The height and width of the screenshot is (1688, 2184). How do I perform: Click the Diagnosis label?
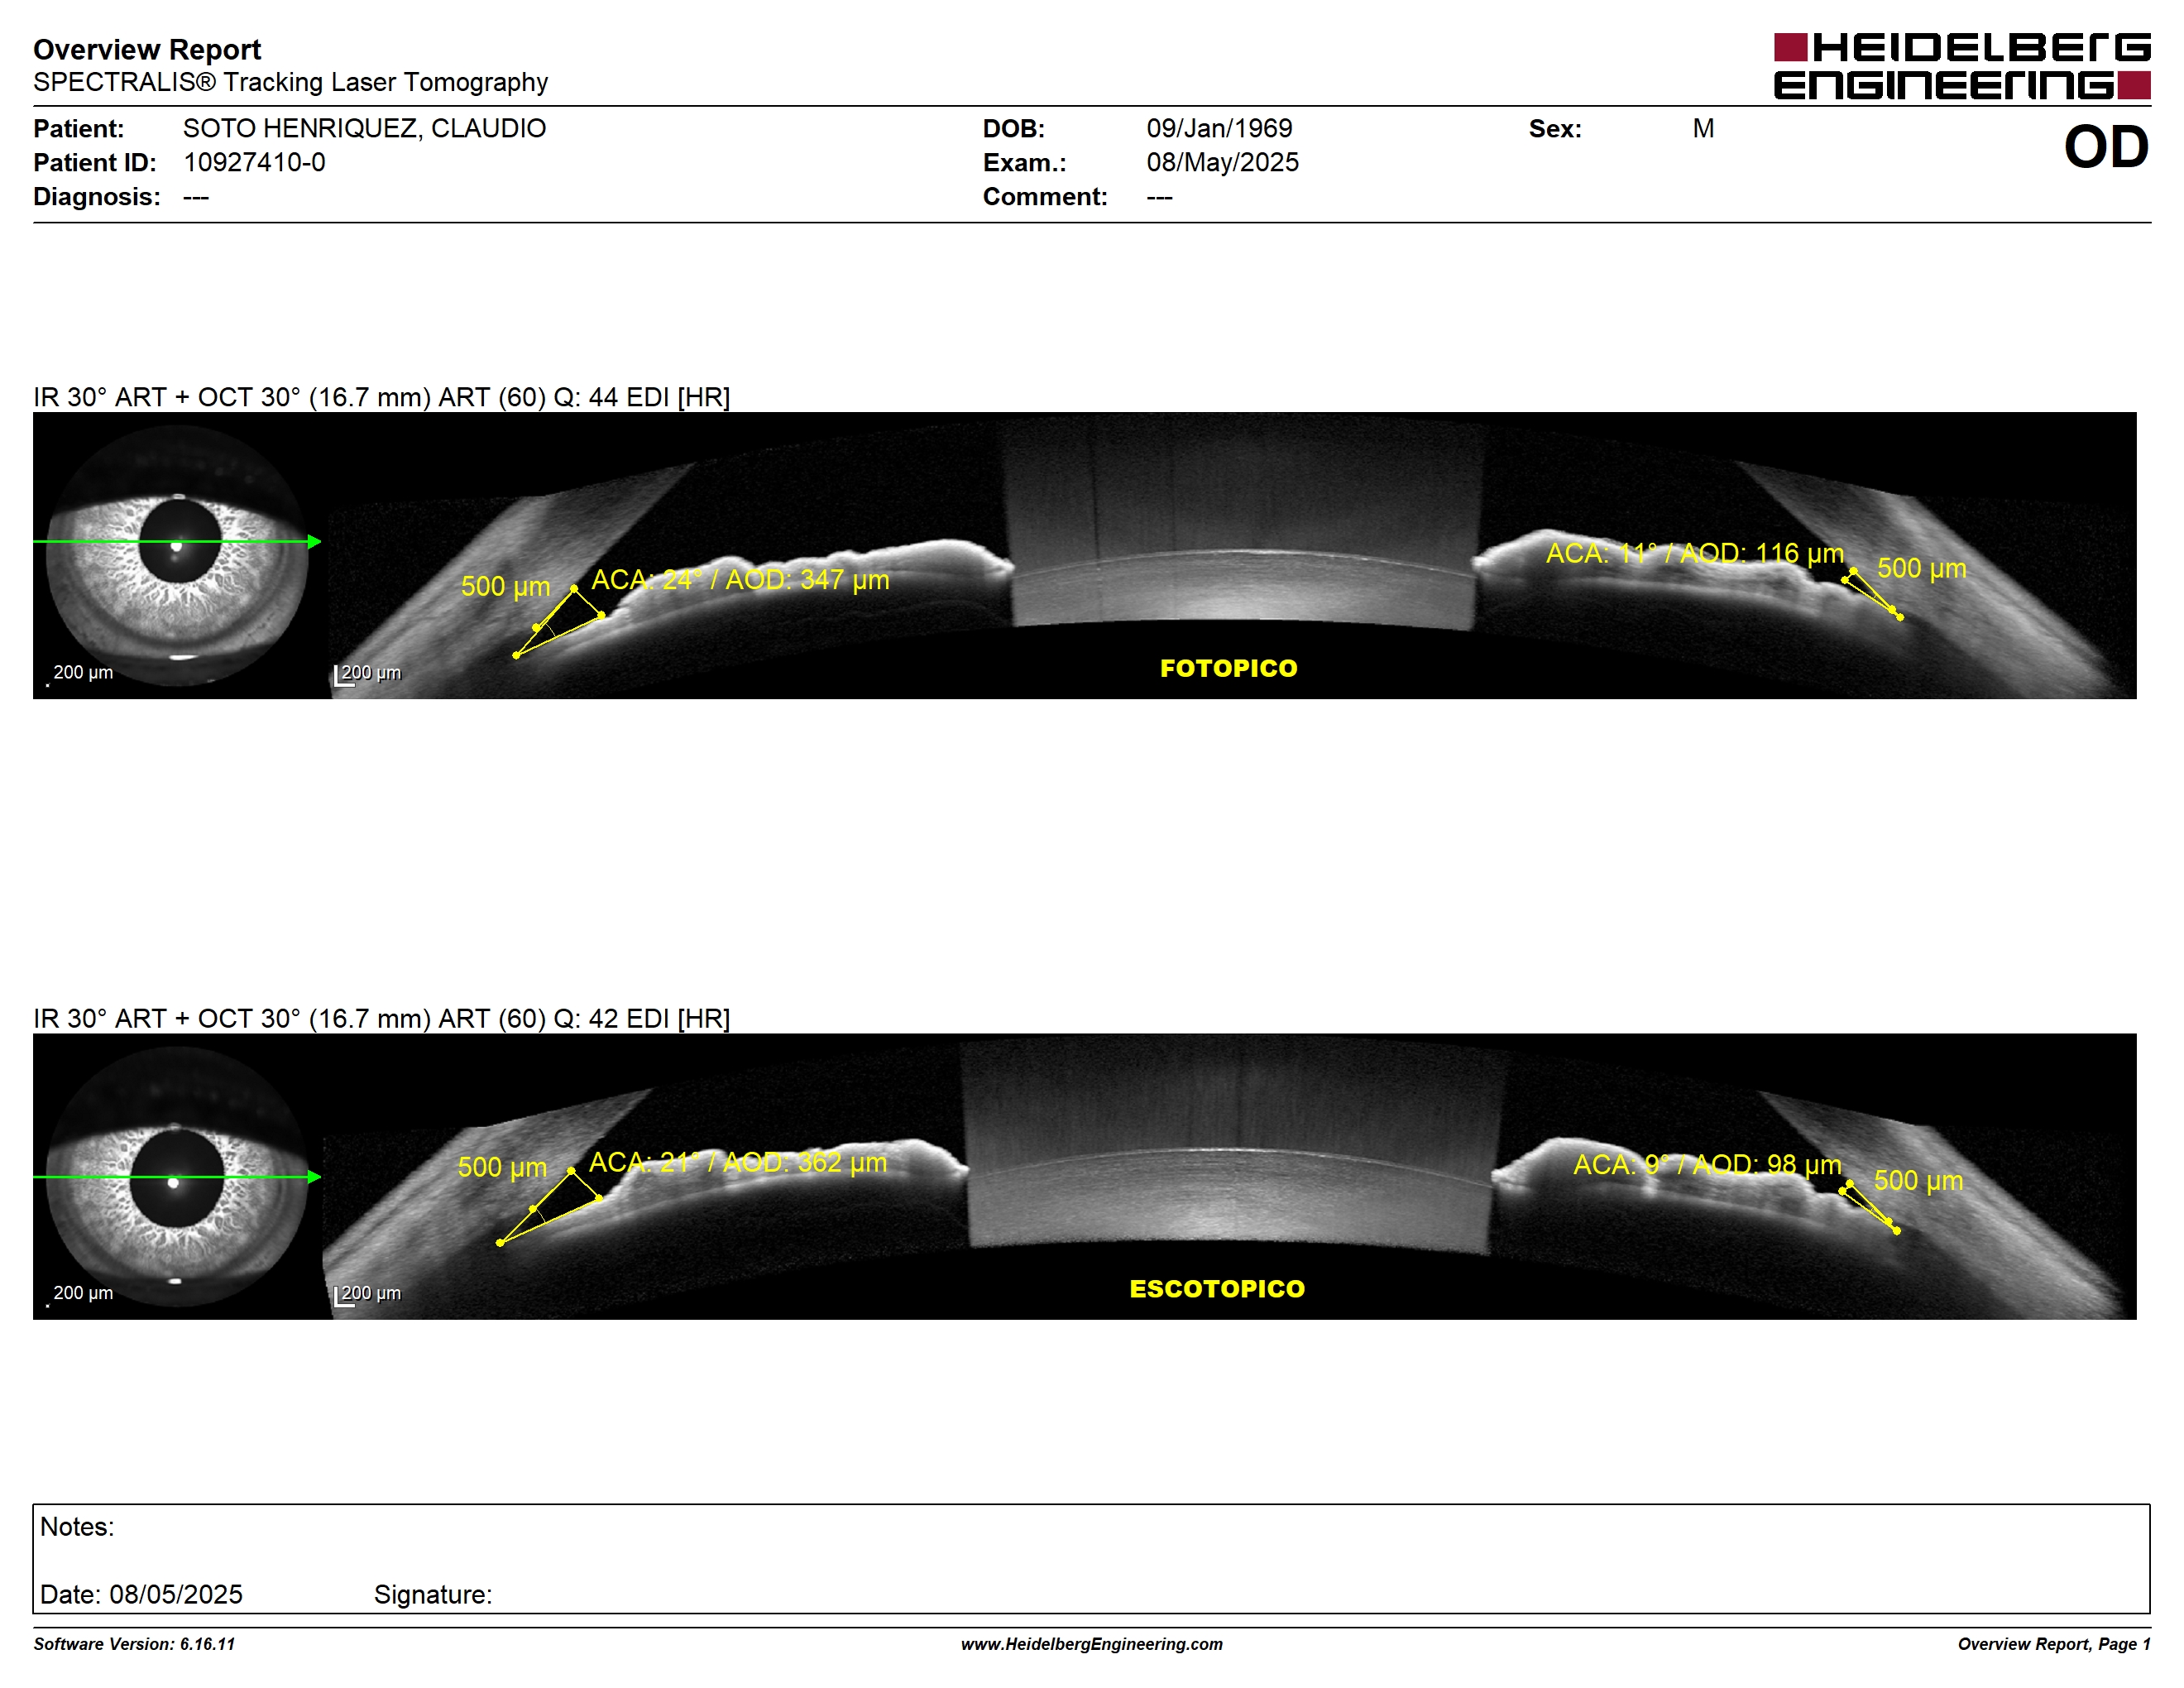(x=96, y=196)
